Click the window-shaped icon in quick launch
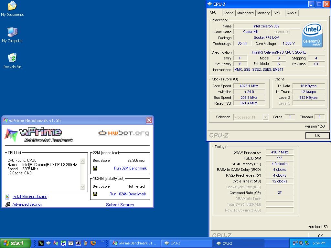 pos(71,243)
